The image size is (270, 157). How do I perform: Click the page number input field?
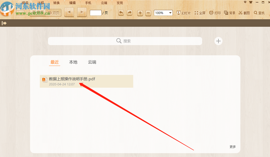pyautogui.click(x=95, y=13)
